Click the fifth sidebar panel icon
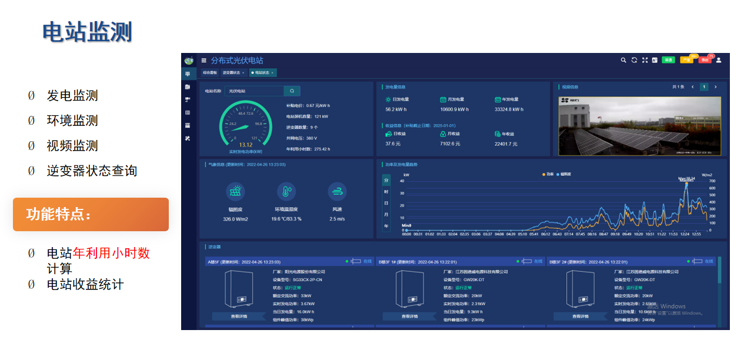The width and height of the screenshot is (754, 343). (x=188, y=125)
